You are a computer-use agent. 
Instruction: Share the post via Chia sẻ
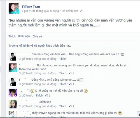(x=37, y=36)
